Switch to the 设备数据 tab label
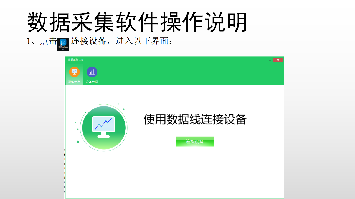This screenshot has width=355, height=199. coord(92,82)
